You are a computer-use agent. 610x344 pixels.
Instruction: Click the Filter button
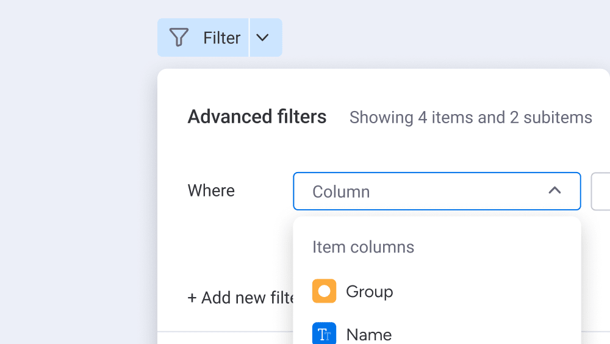point(203,38)
